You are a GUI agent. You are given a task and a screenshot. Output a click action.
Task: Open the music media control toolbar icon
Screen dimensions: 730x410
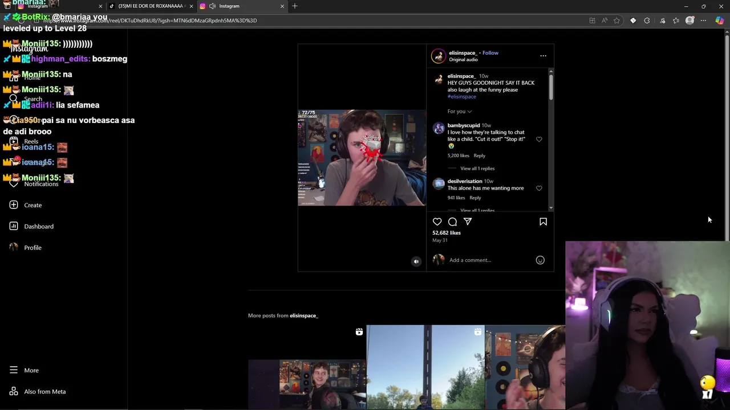tap(662, 20)
